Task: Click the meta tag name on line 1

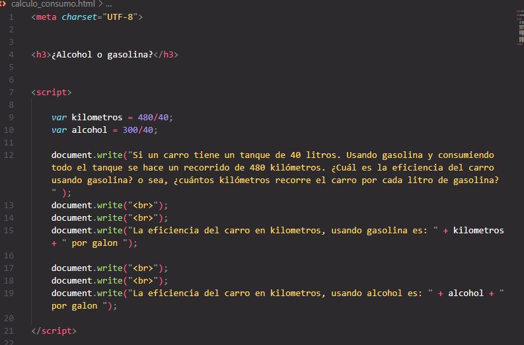Action: [46, 17]
